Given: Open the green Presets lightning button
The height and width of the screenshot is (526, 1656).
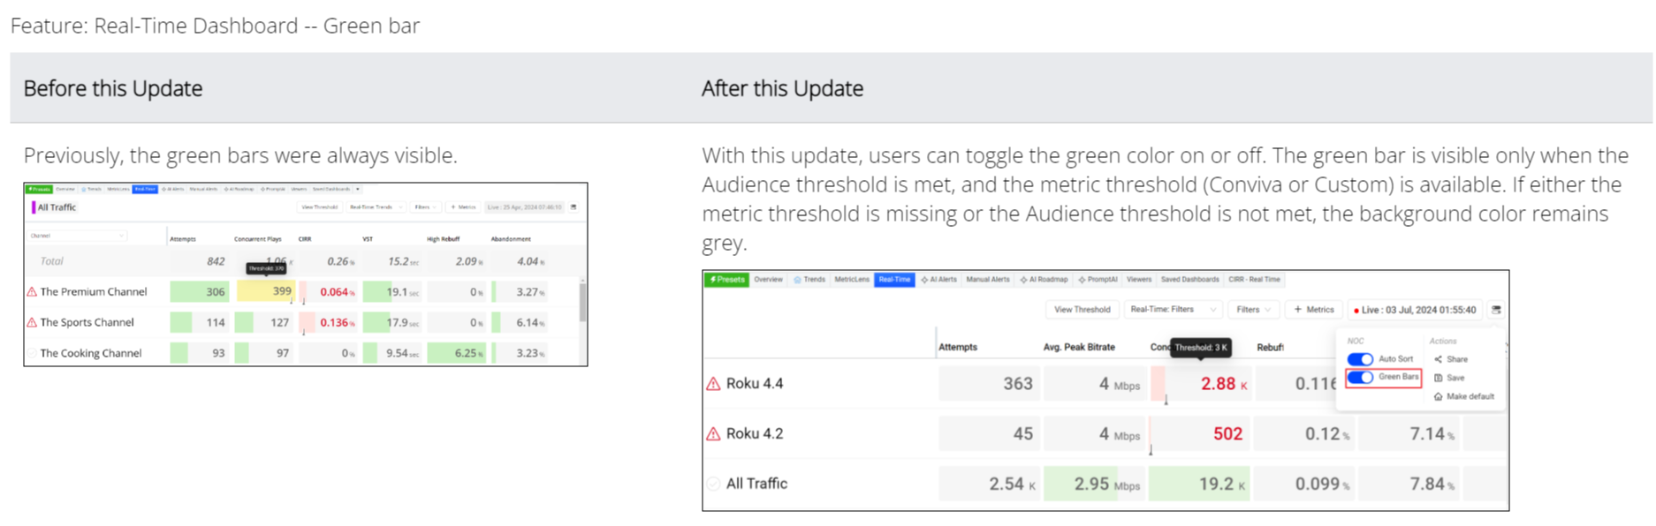Looking at the screenshot, I should (727, 280).
